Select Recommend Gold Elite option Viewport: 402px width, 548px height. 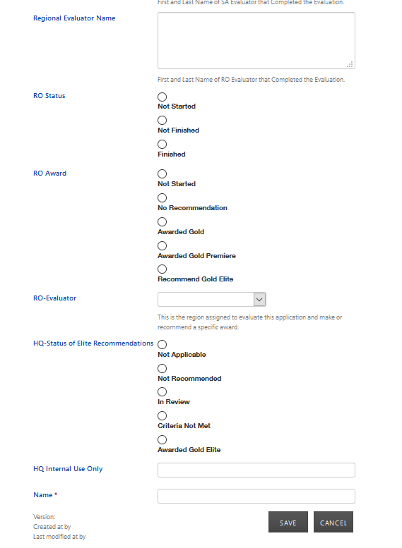(x=162, y=269)
